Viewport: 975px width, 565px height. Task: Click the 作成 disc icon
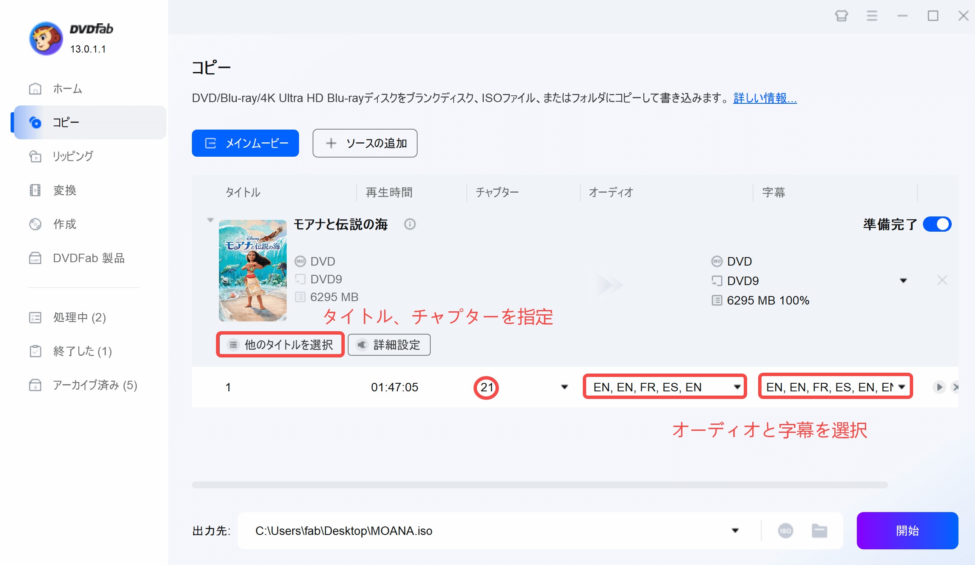[35, 224]
